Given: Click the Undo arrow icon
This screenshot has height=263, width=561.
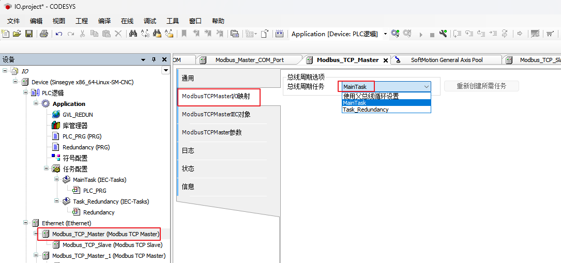Looking at the screenshot, I should coord(59,34).
